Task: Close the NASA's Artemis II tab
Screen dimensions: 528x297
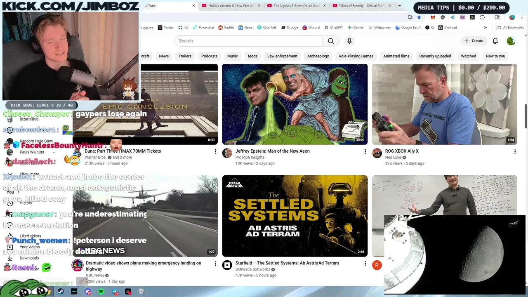Action: tap(259, 6)
